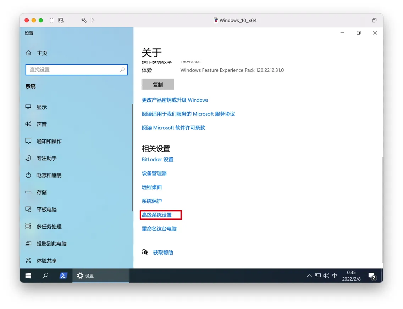Click the volume tray icon
This screenshot has height=309, width=403.
(326, 276)
